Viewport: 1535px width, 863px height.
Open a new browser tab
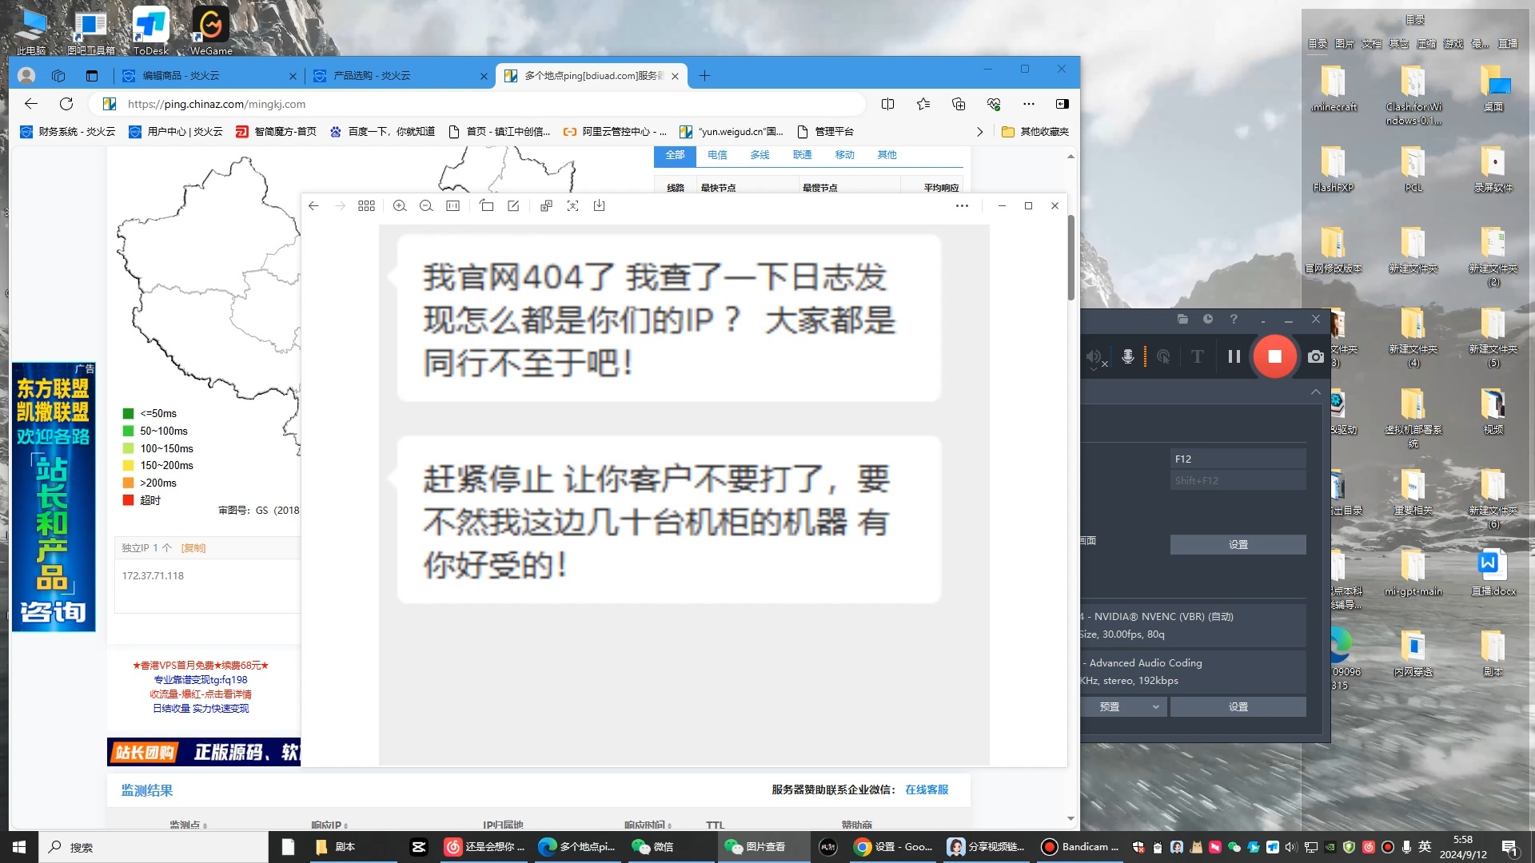coord(704,76)
